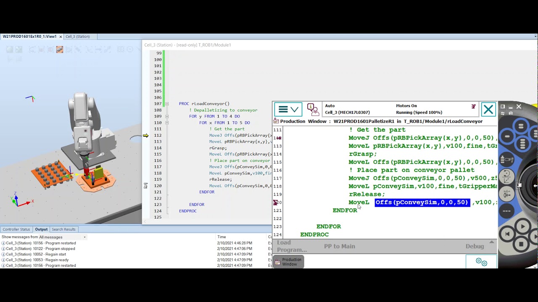Toggle axis 1-3 / 4-6 jog button
This screenshot has width=538, height=302.
pyautogui.click(x=507, y=193)
